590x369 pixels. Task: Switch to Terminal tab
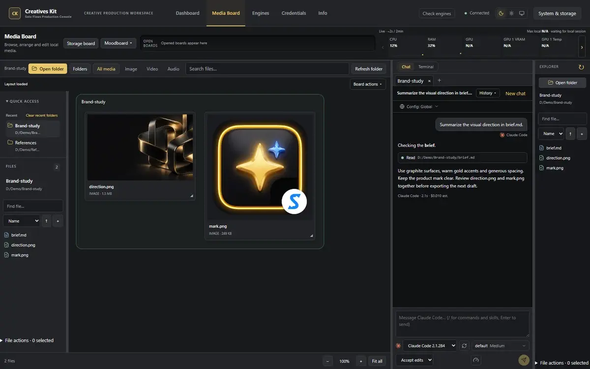point(426,67)
